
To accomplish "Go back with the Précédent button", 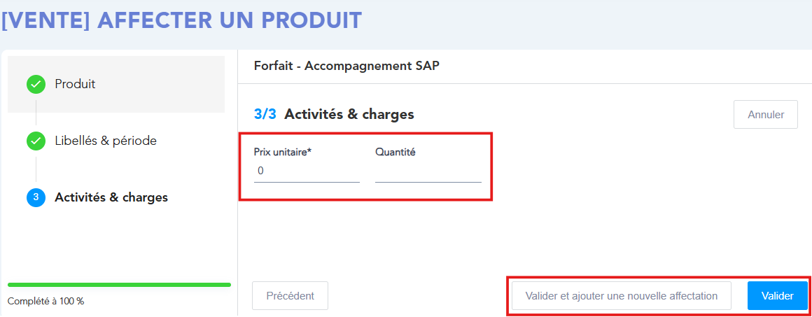I will (290, 296).
